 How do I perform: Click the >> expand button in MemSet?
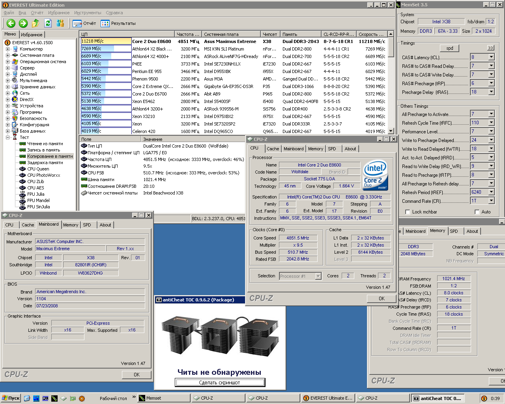coord(490,48)
